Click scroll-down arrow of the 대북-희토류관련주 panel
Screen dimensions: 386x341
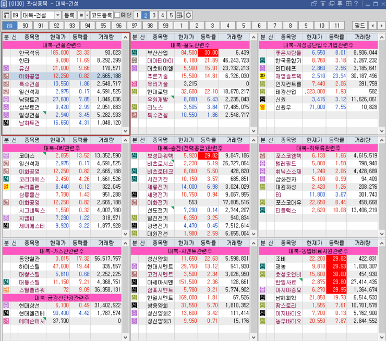tap(382, 234)
